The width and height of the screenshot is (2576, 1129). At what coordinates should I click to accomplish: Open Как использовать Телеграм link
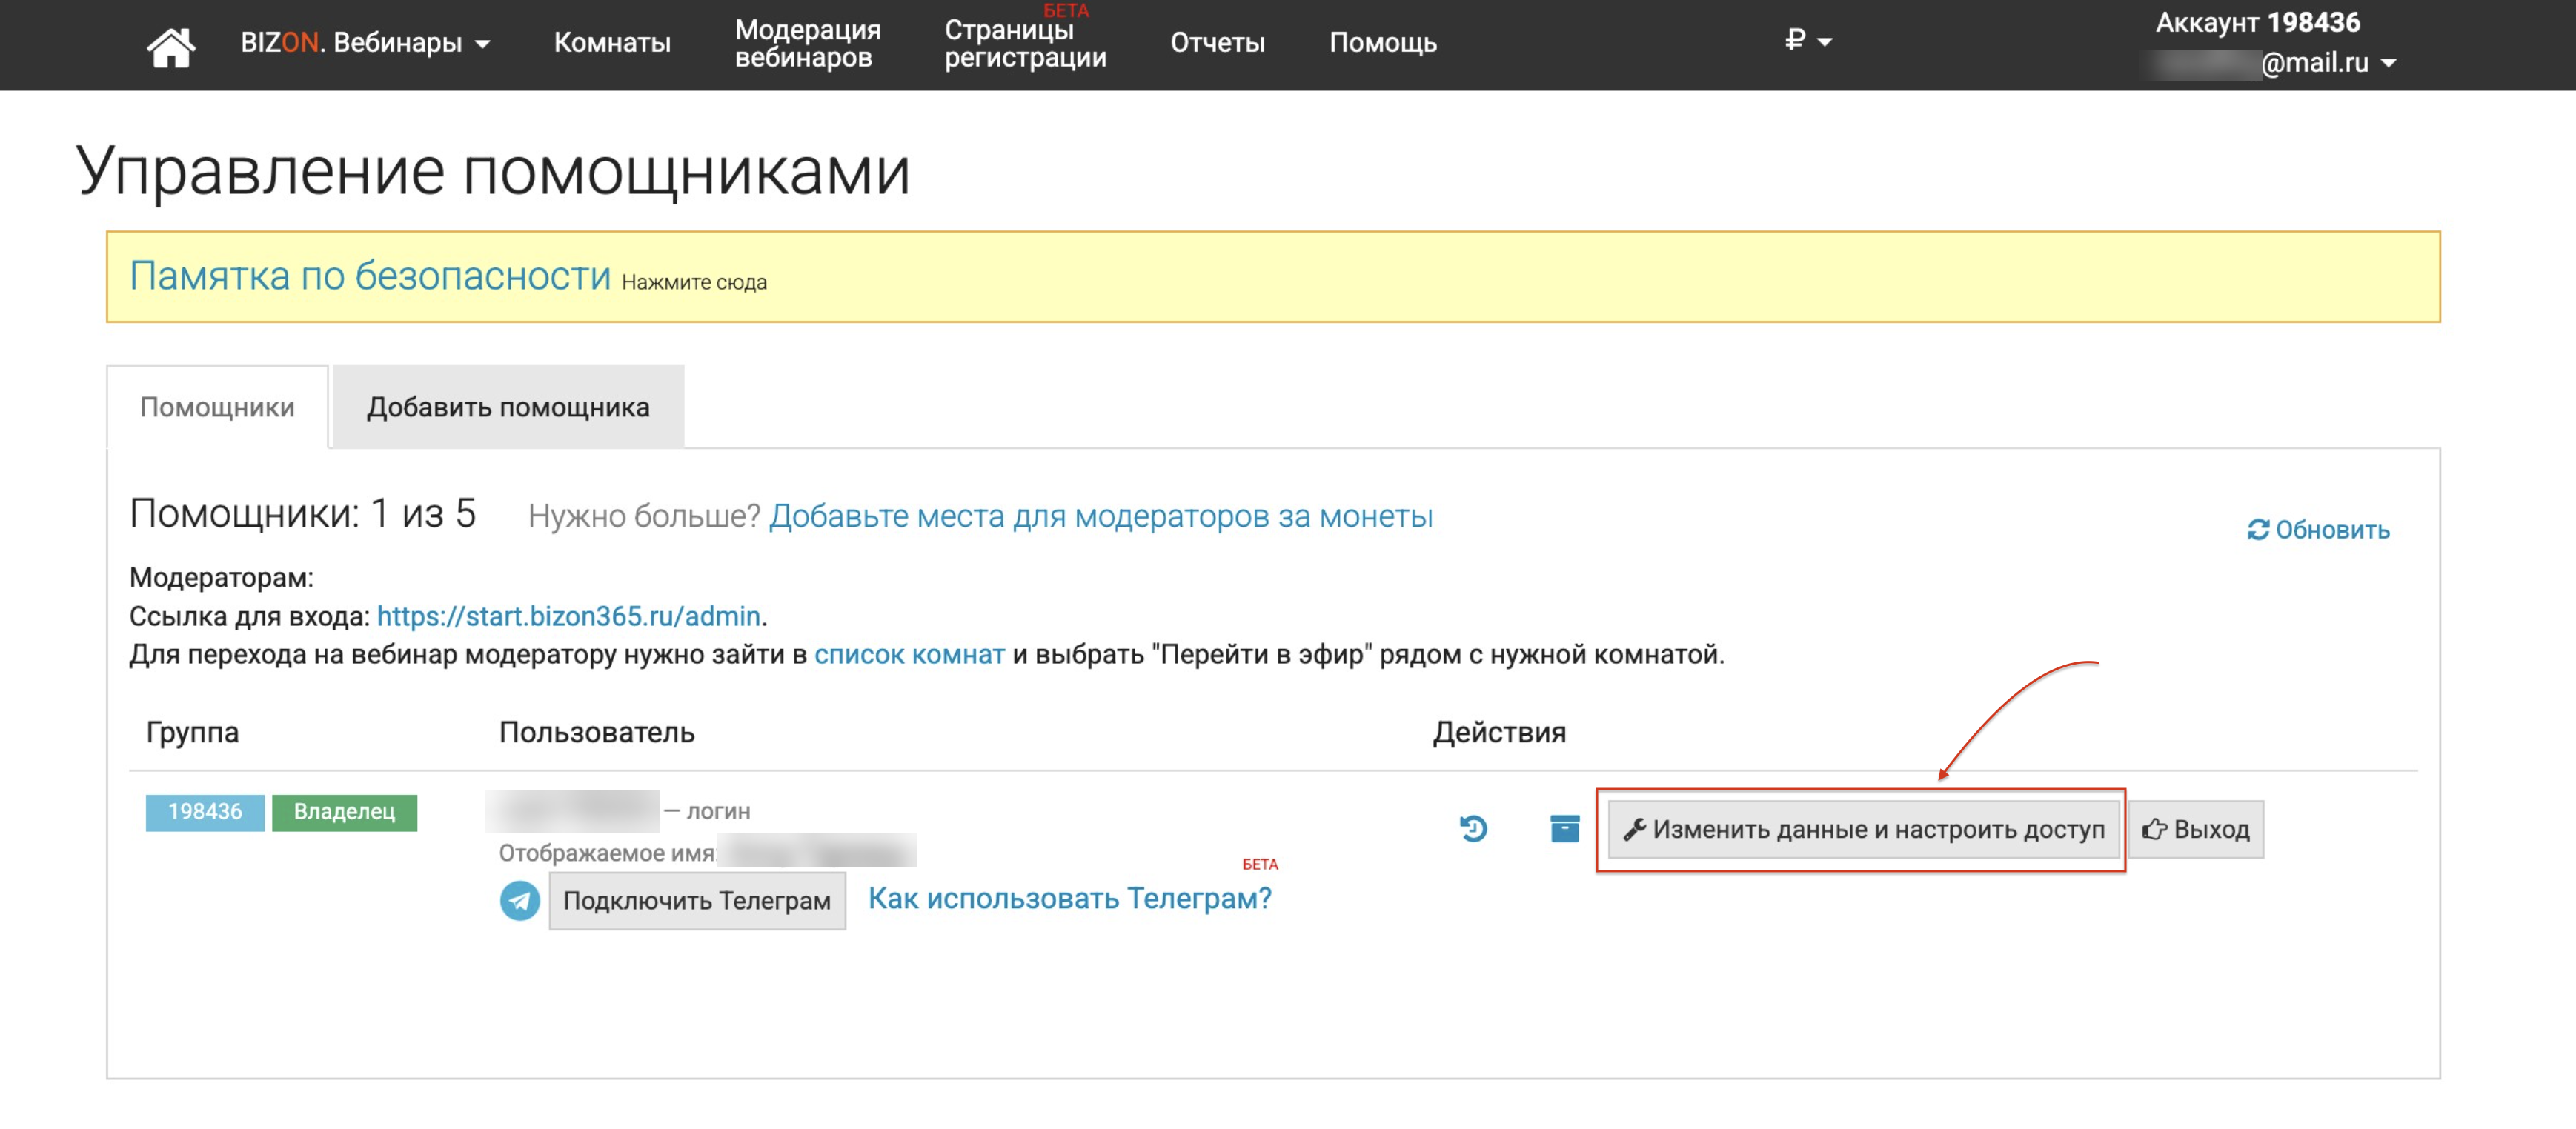click(x=1069, y=898)
